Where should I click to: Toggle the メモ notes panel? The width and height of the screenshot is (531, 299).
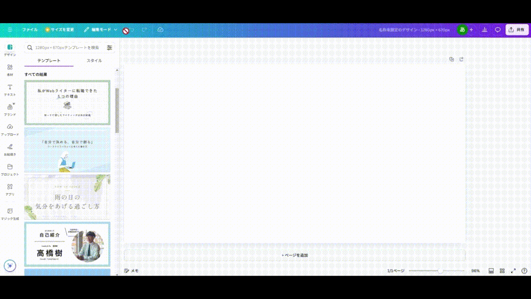point(131,271)
